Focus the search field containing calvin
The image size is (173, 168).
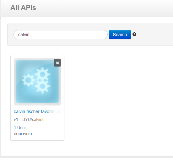(x=61, y=35)
